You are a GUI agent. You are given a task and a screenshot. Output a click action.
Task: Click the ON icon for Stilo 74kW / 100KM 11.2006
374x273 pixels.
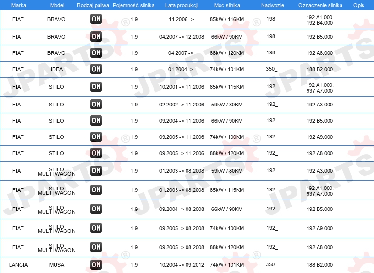(96, 137)
